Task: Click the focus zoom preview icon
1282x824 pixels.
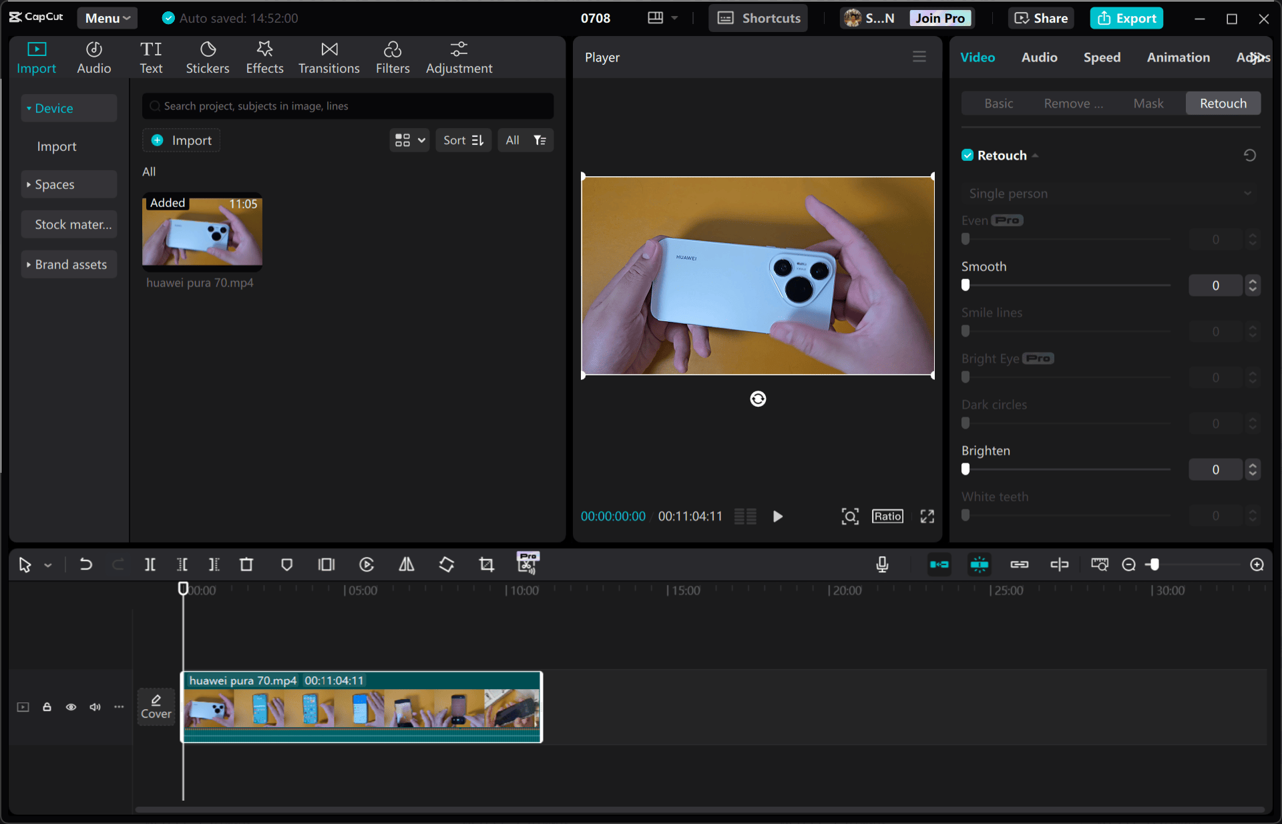Action: click(850, 516)
